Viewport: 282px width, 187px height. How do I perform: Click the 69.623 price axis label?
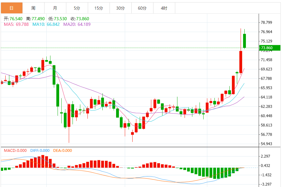(x=266, y=69)
